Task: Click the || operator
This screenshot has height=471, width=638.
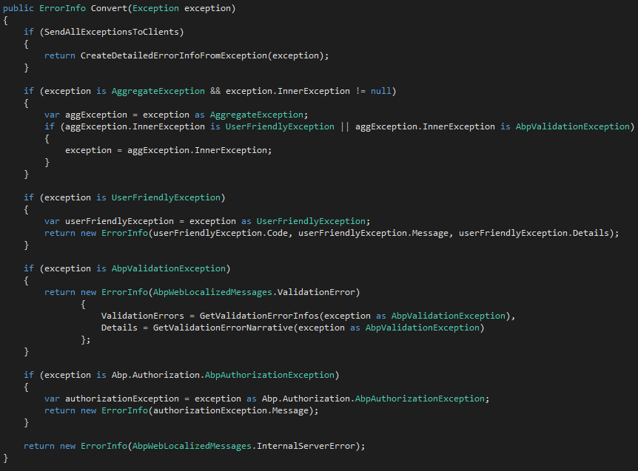Action: tap(345, 126)
